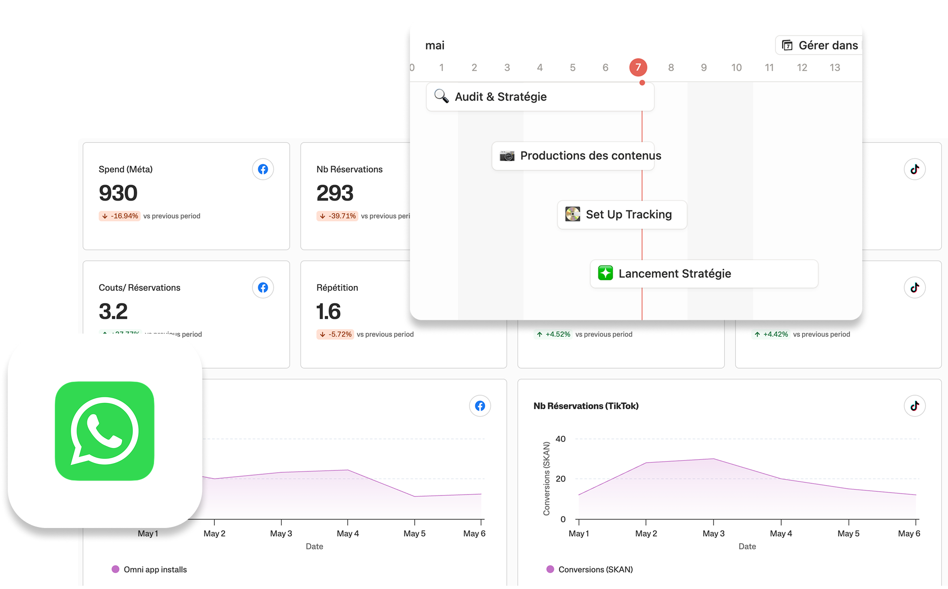Screen dimensions: 948x589
Task: Click the "40" value on the TikTok chart y-axis
Action: tap(560, 439)
